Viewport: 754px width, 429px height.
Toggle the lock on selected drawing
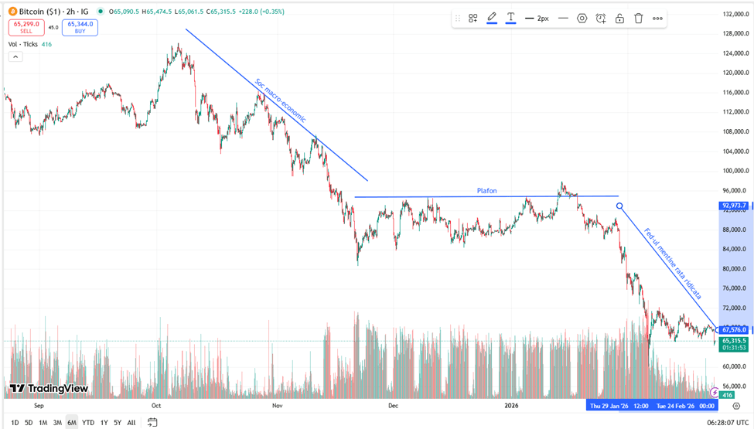[x=619, y=18]
